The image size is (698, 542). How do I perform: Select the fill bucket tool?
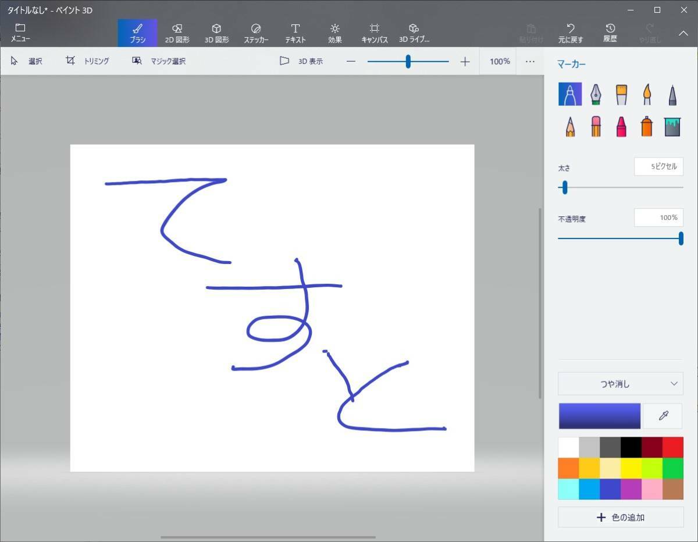coord(672,126)
